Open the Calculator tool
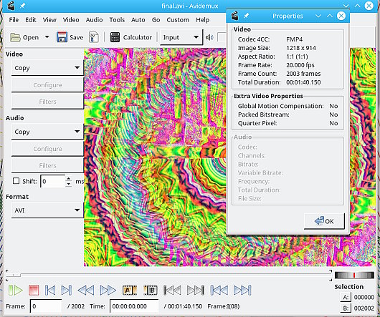This screenshot has width=380, height=317. 131,37
